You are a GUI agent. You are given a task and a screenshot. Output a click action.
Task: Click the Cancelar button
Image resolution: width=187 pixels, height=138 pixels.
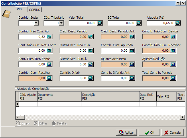pos(173,133)
